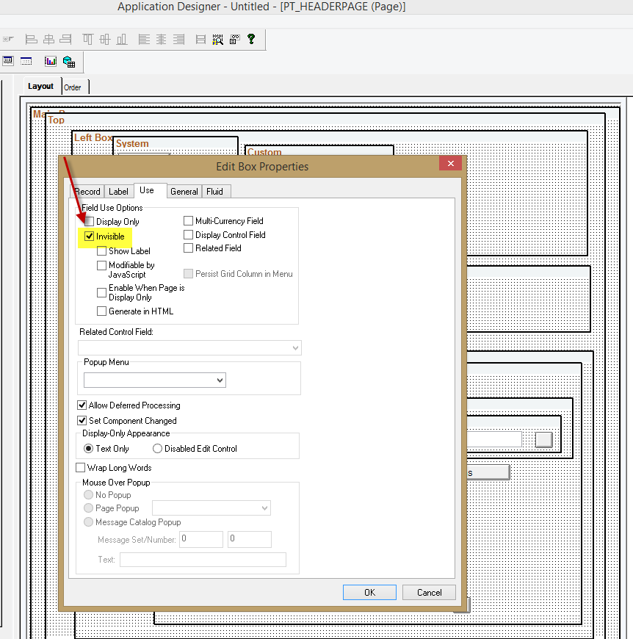
Task: Click the Message Set/Number input field
Action: click(200, 539)
